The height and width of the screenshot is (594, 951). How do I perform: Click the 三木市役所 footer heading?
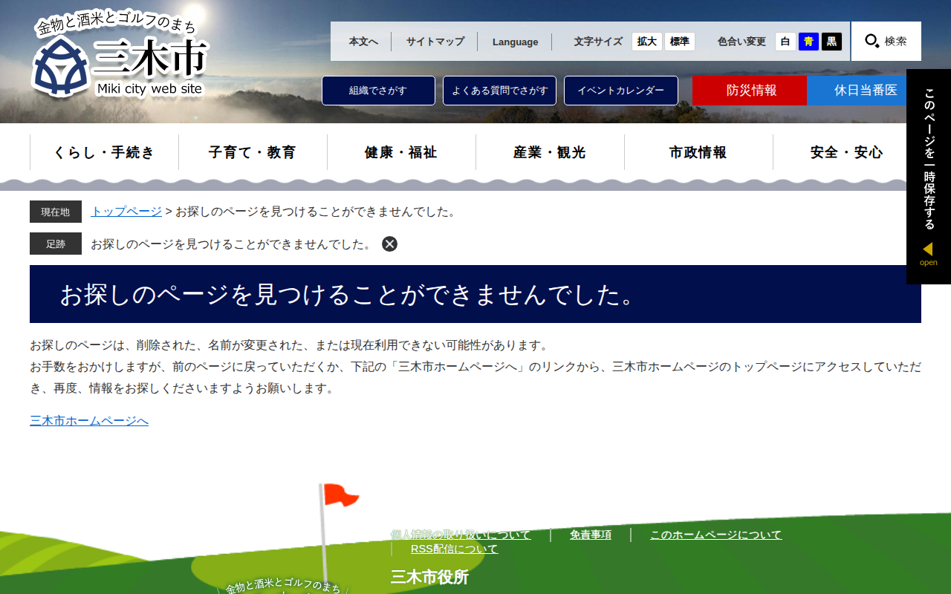click(x=429, y=577)
